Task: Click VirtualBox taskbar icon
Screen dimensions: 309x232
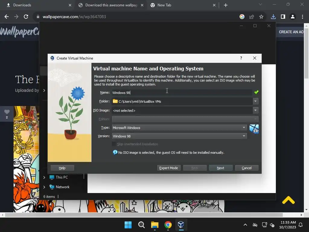Action: tap(181, 225)
